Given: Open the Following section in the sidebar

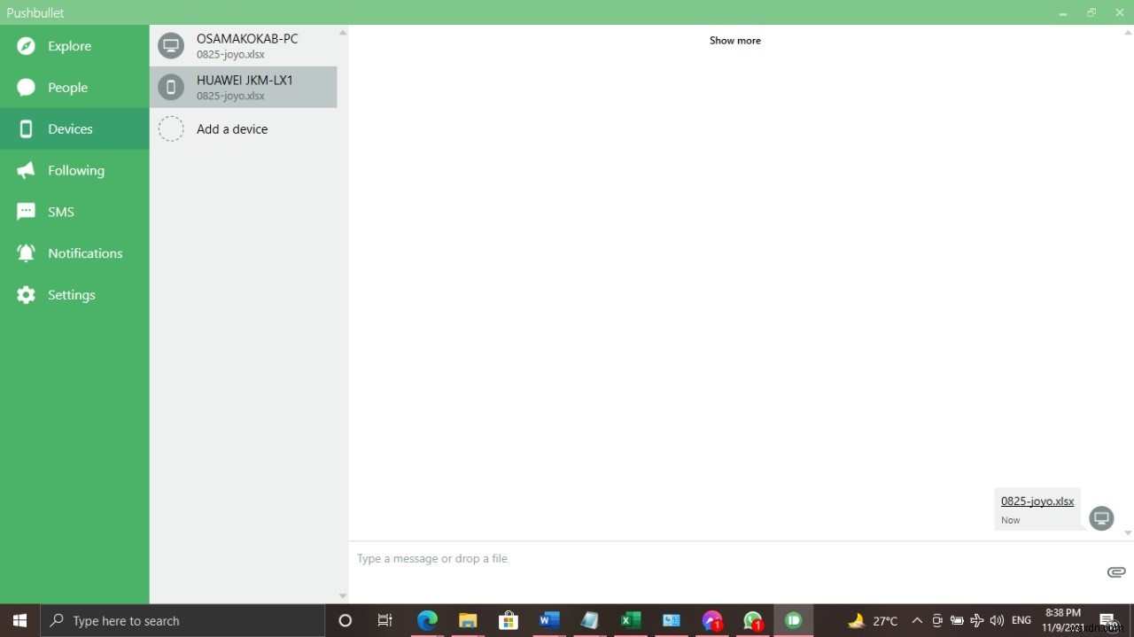Looking at the screenshot, I should tap(75, 170).
